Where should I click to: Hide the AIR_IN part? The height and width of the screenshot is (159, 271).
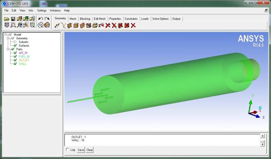(15, 53)
